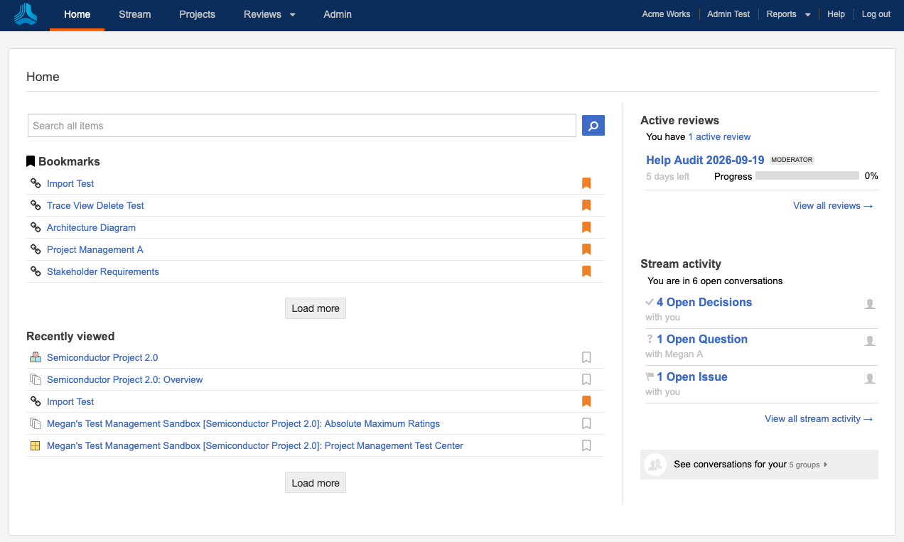Expand the 5 groups conversations list
Screen dimensions: 904x542
click(808, 465)
